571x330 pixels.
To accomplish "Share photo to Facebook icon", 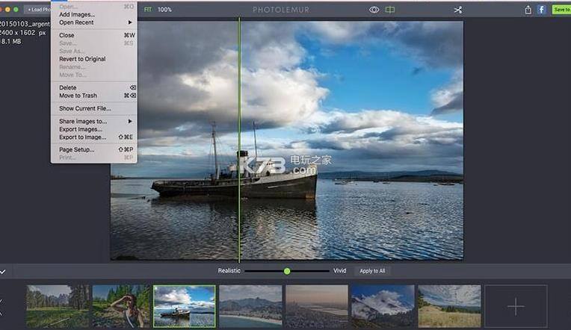I will (x=542, y=10).
